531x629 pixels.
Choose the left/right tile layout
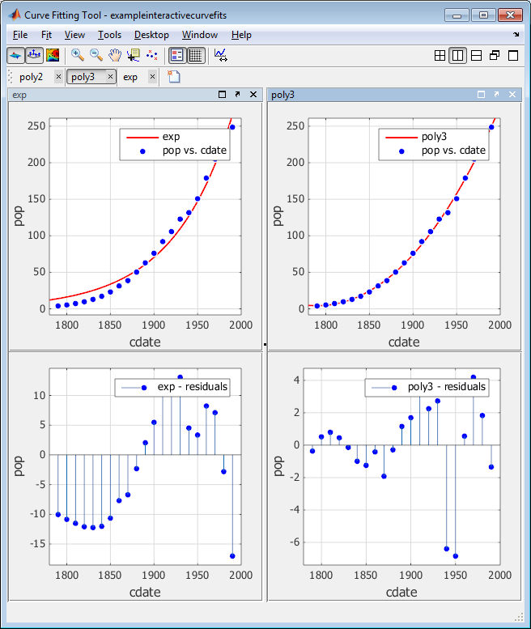(457, 55)
